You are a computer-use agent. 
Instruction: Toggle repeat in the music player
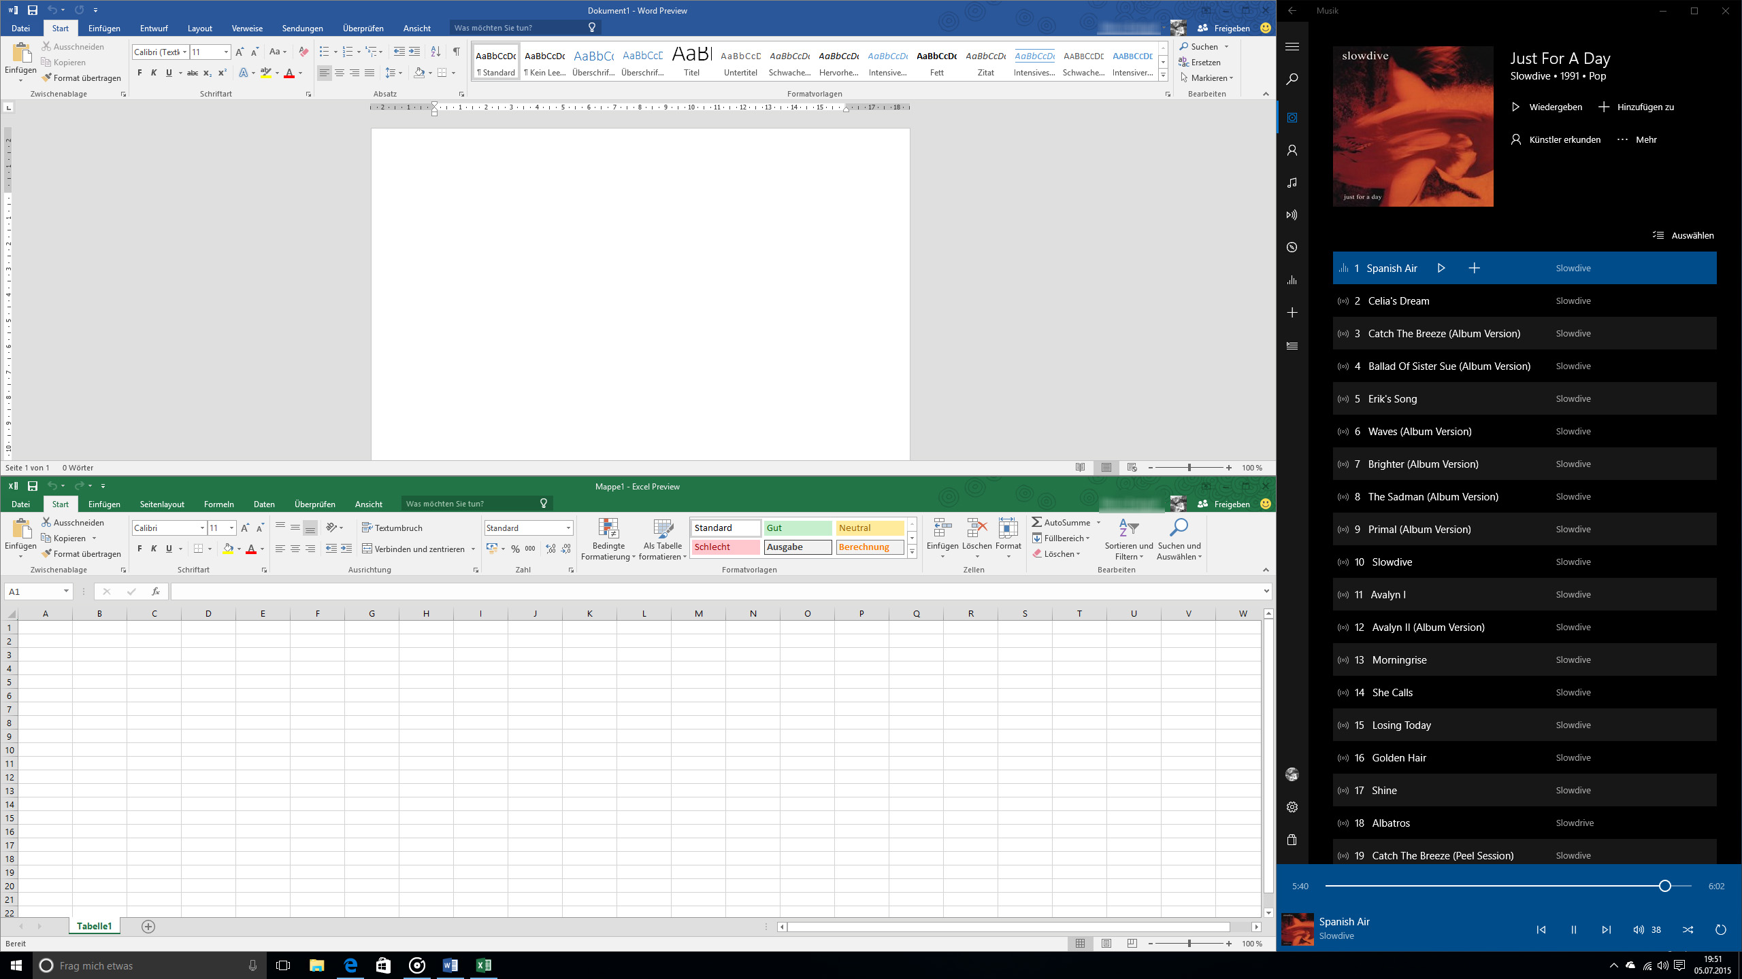coord(1720,929)
